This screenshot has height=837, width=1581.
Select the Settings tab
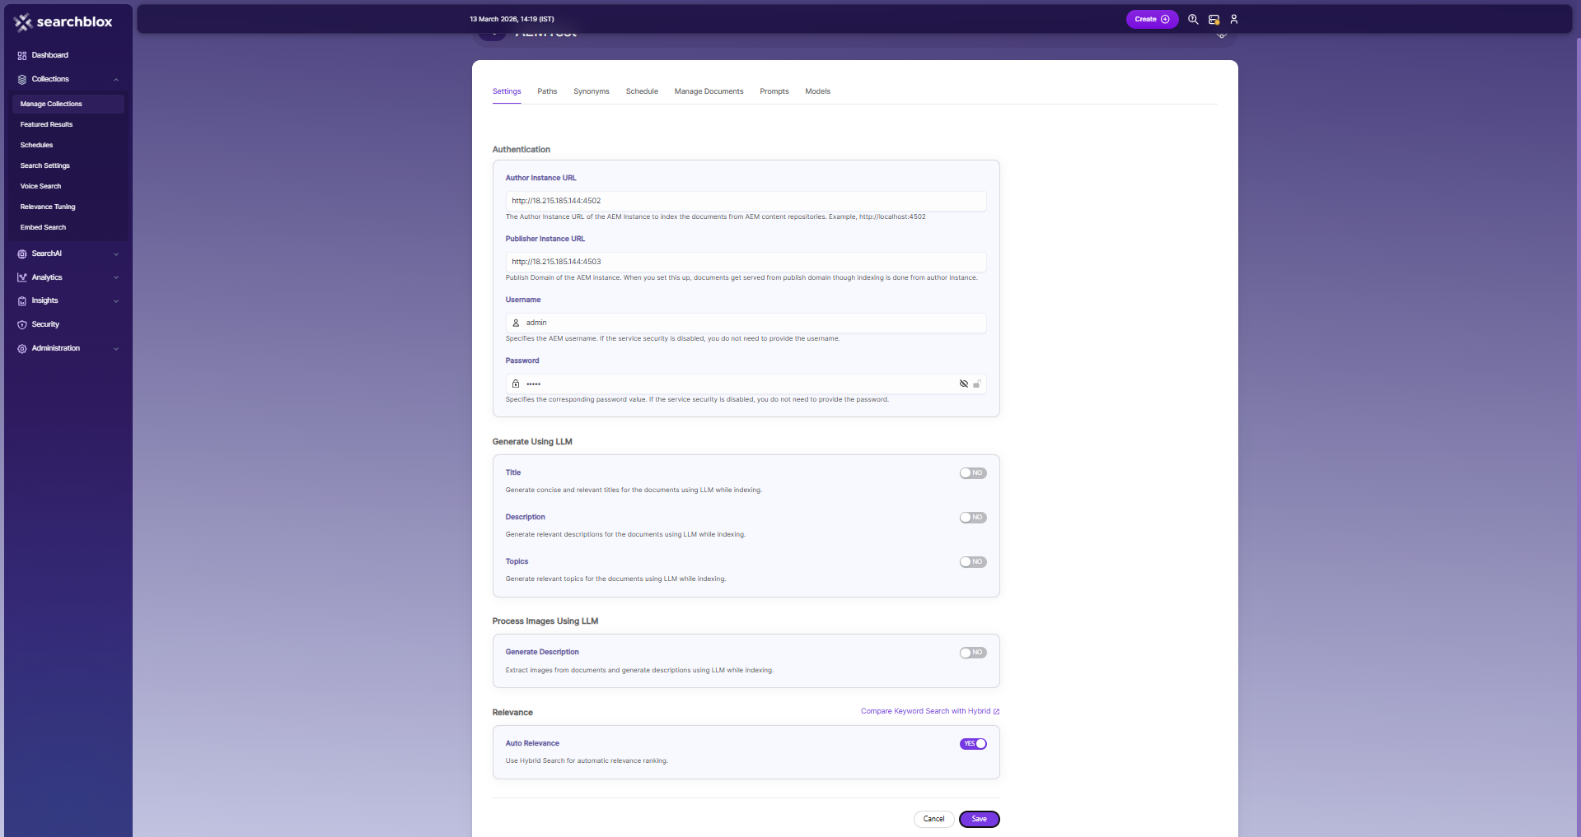507,91
